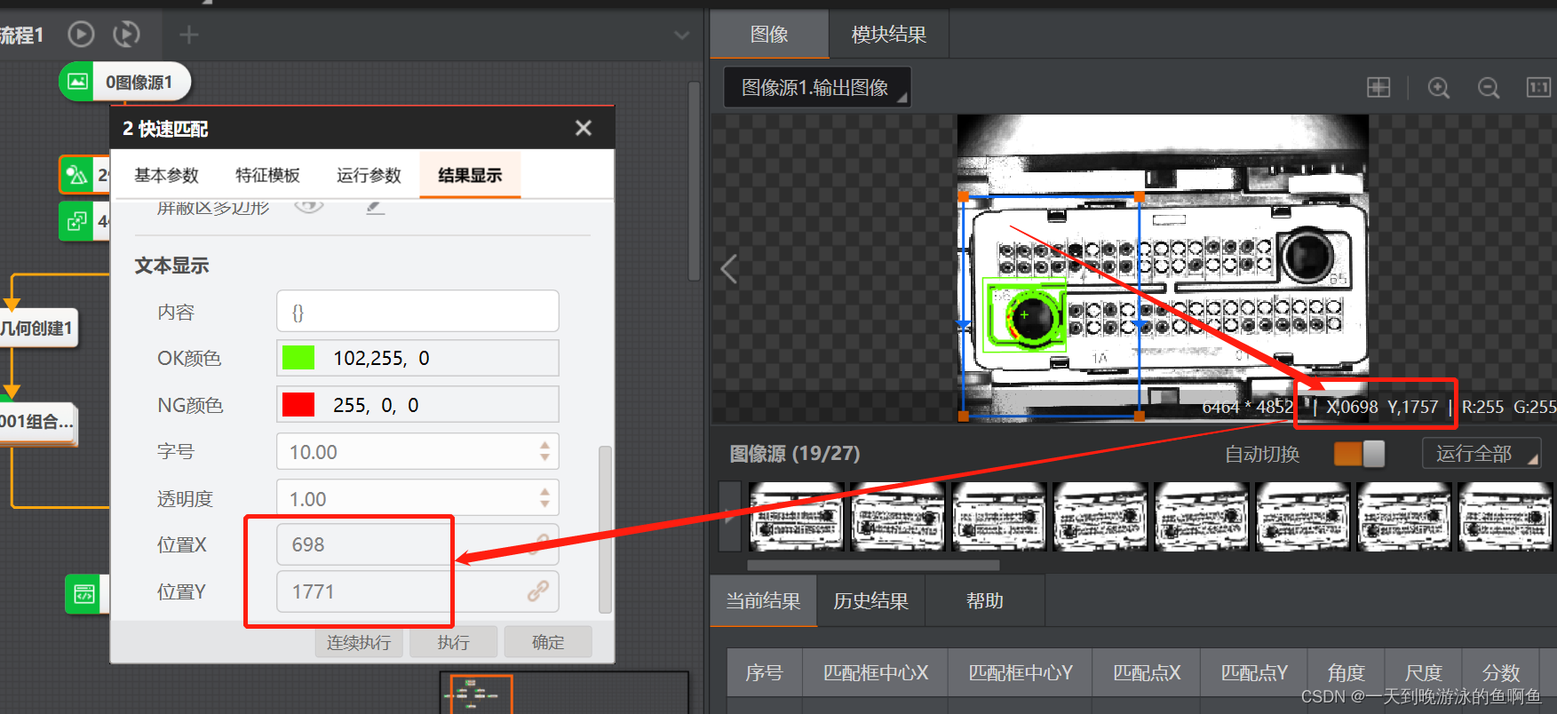
Task: Select the 几何创建1 node
Action: click(x=37, y=328)
